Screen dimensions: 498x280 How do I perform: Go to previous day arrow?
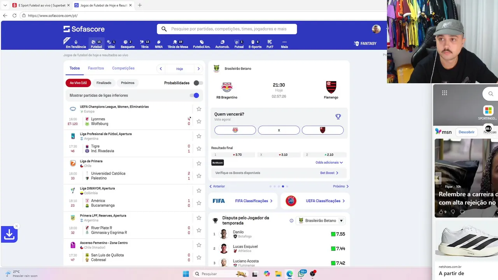click(x=161, y=69)
